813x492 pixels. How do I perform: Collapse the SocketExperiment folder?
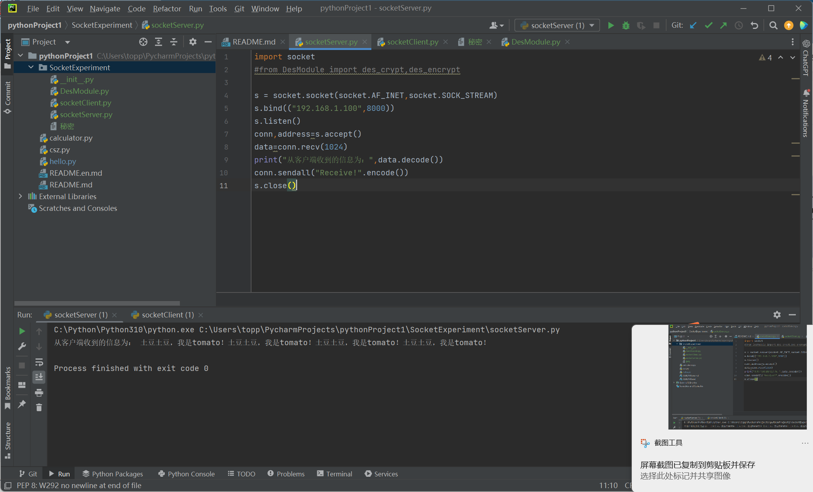tap(31, 68)
